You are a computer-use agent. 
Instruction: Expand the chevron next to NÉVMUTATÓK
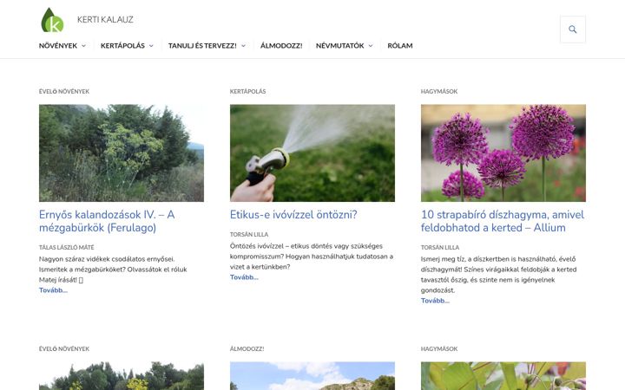click(x=371, y=46)
